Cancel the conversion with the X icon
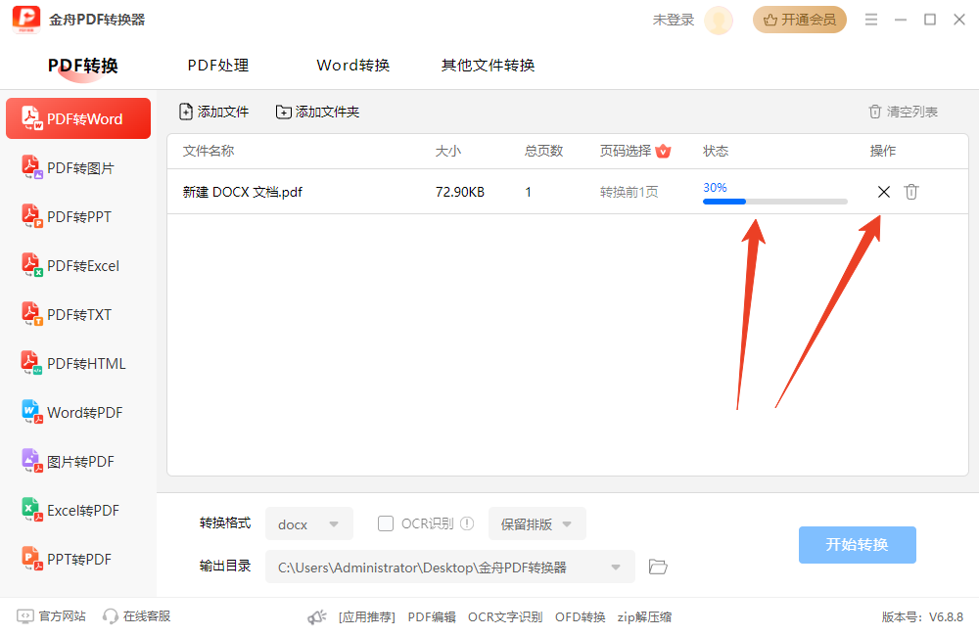Screen dimensions: 979x636 [x=883, y=192]
